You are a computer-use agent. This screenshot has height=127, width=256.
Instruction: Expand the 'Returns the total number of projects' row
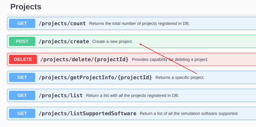point(131,23)
